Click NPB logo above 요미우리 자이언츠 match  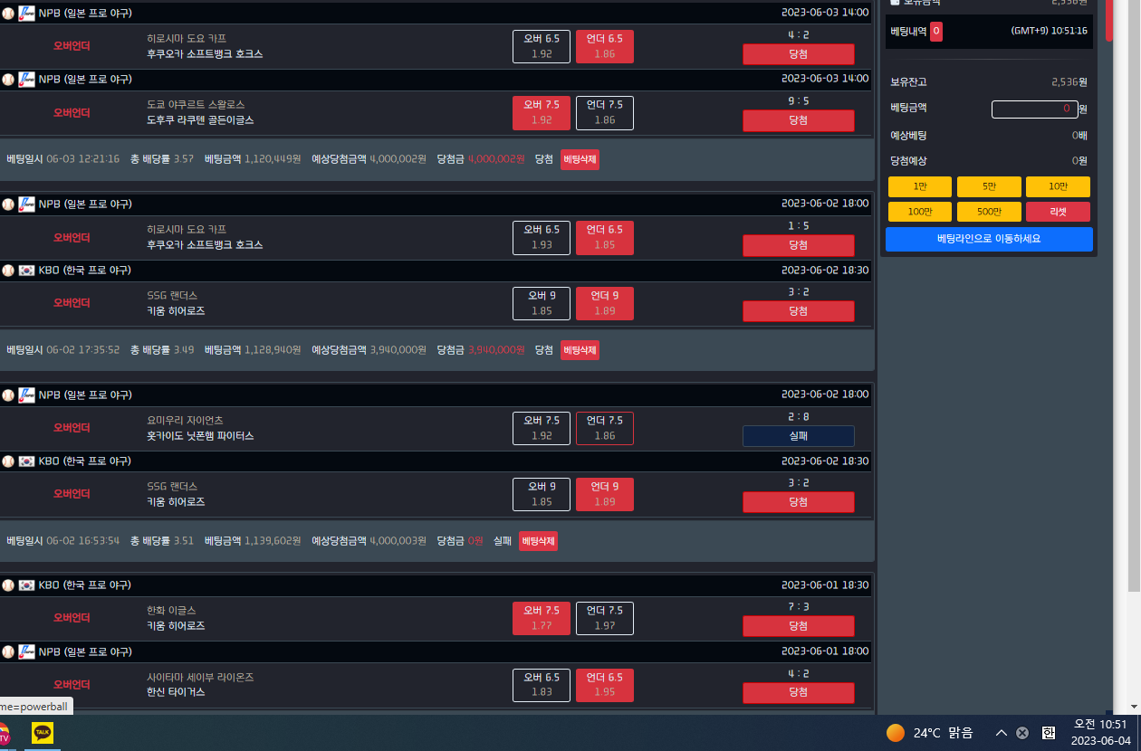point(26,395)
